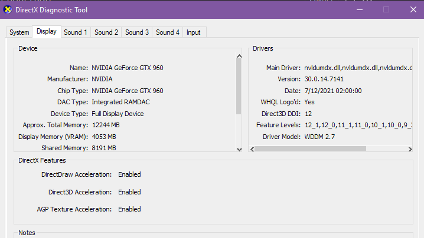
Task: Switch to the Sound 4 tab
Action: point(167,32)
